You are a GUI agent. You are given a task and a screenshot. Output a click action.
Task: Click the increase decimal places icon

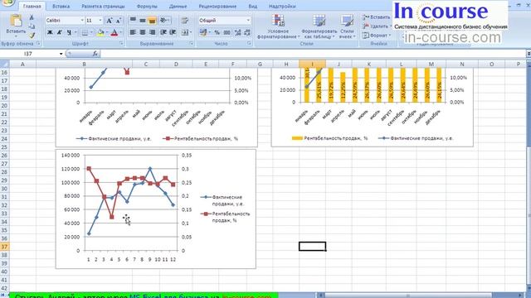(x=238, y=32)
